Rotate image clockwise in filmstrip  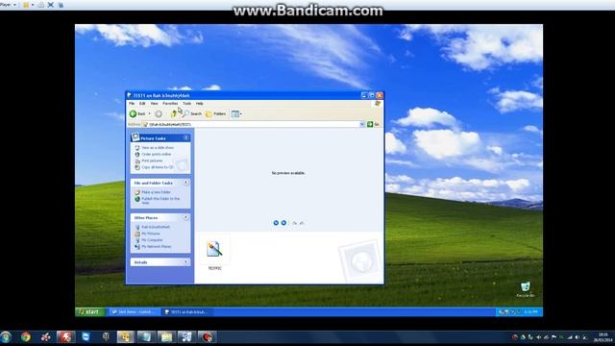(295, 223)
